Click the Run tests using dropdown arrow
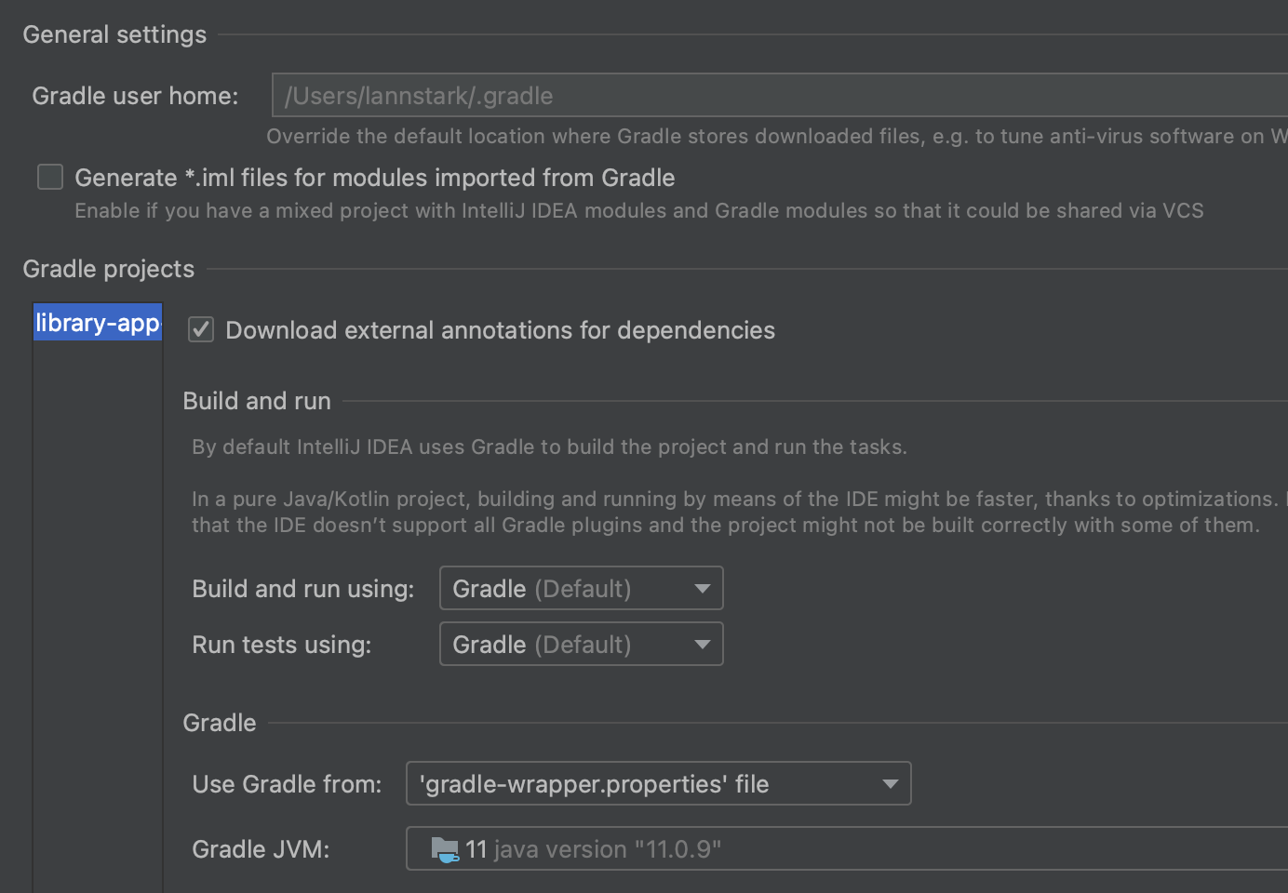 click(702, 645)
